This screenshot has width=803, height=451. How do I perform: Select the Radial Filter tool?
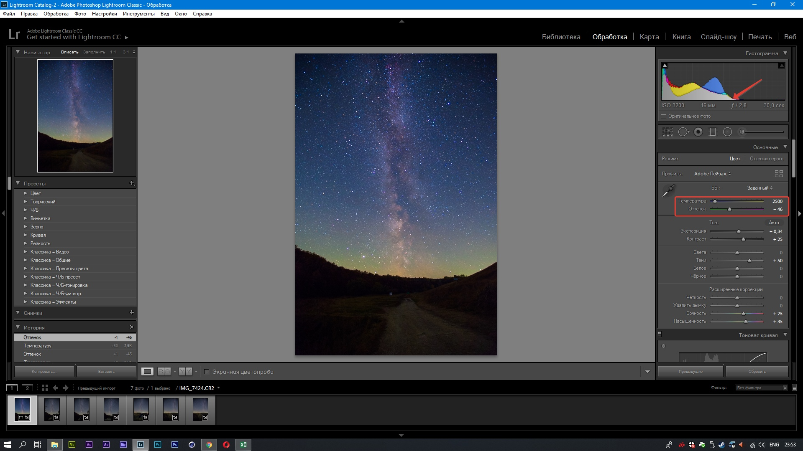pyautogui.click(x=728, y=132)
